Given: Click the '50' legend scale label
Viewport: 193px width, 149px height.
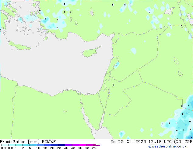Looking at the screenshot, I should coord(94,148).
